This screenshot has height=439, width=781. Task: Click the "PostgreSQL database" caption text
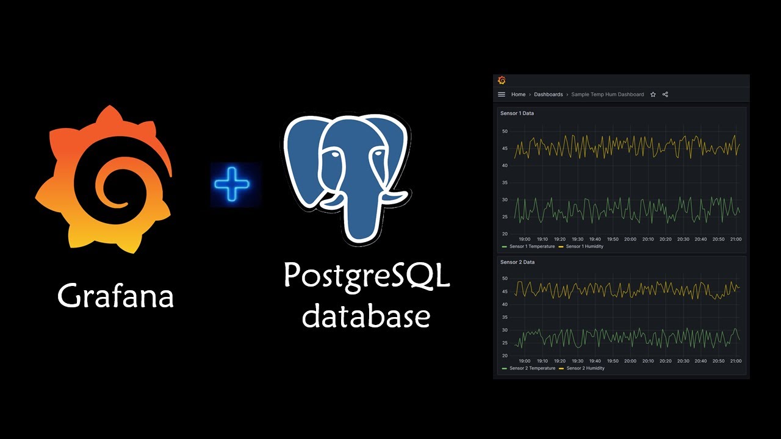(367, 297)
